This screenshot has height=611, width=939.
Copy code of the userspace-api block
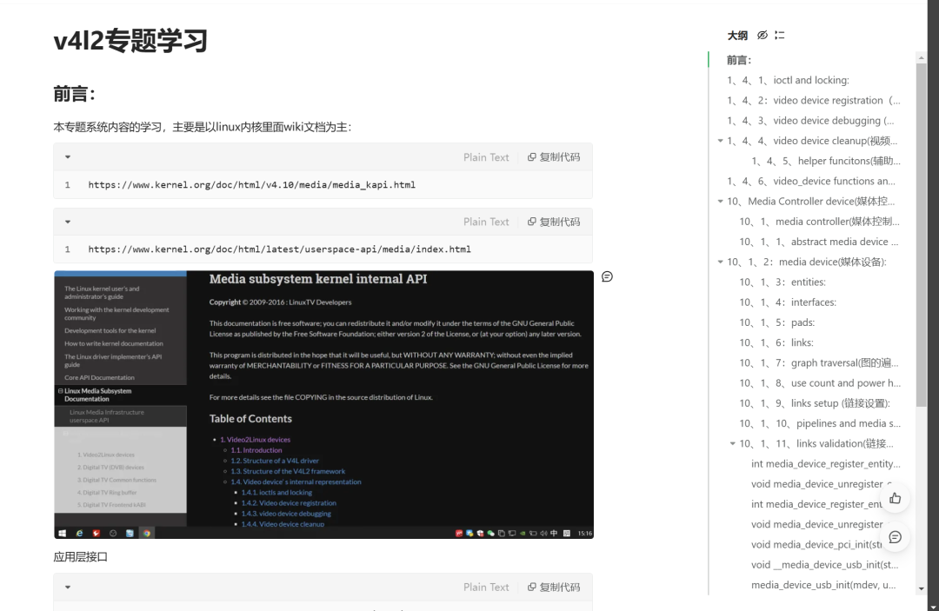point(554,222)
